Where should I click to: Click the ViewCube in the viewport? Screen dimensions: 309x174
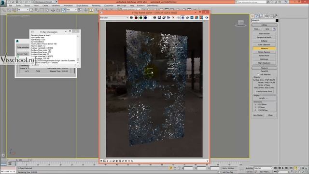coord(240,23)
